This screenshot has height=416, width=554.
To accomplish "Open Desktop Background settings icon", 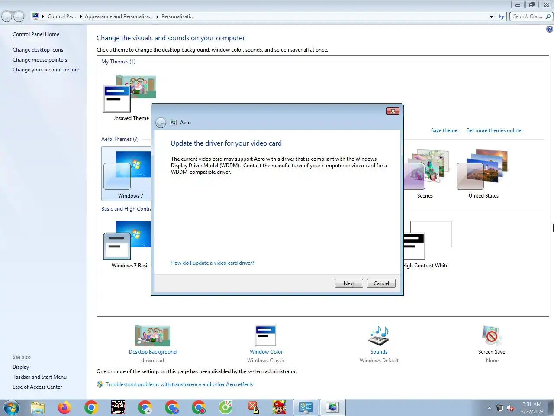I will coord(152,336).
